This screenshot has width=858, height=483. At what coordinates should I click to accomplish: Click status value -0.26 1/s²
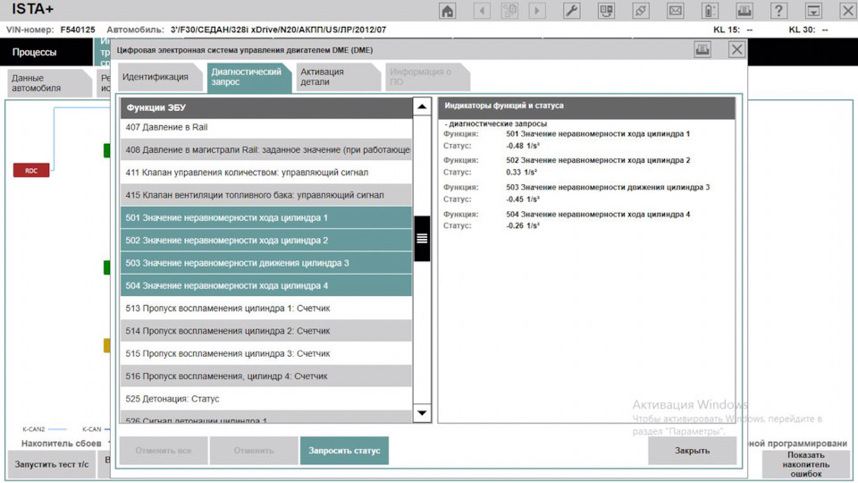pyautogui.click(x=523, y=225)
